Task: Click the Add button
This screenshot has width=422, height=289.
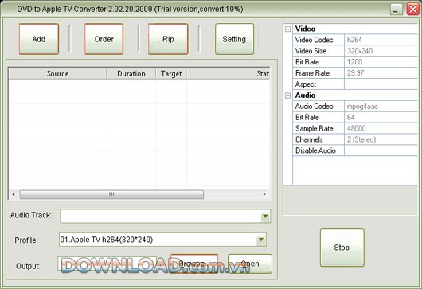Action: tap(39, 39)
